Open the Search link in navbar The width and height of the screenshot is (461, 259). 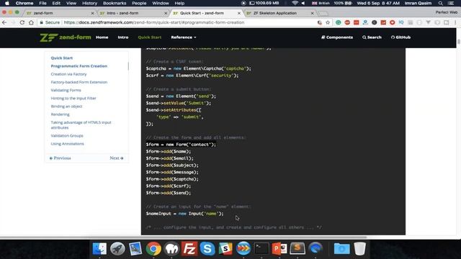click(x=372, y=37)
